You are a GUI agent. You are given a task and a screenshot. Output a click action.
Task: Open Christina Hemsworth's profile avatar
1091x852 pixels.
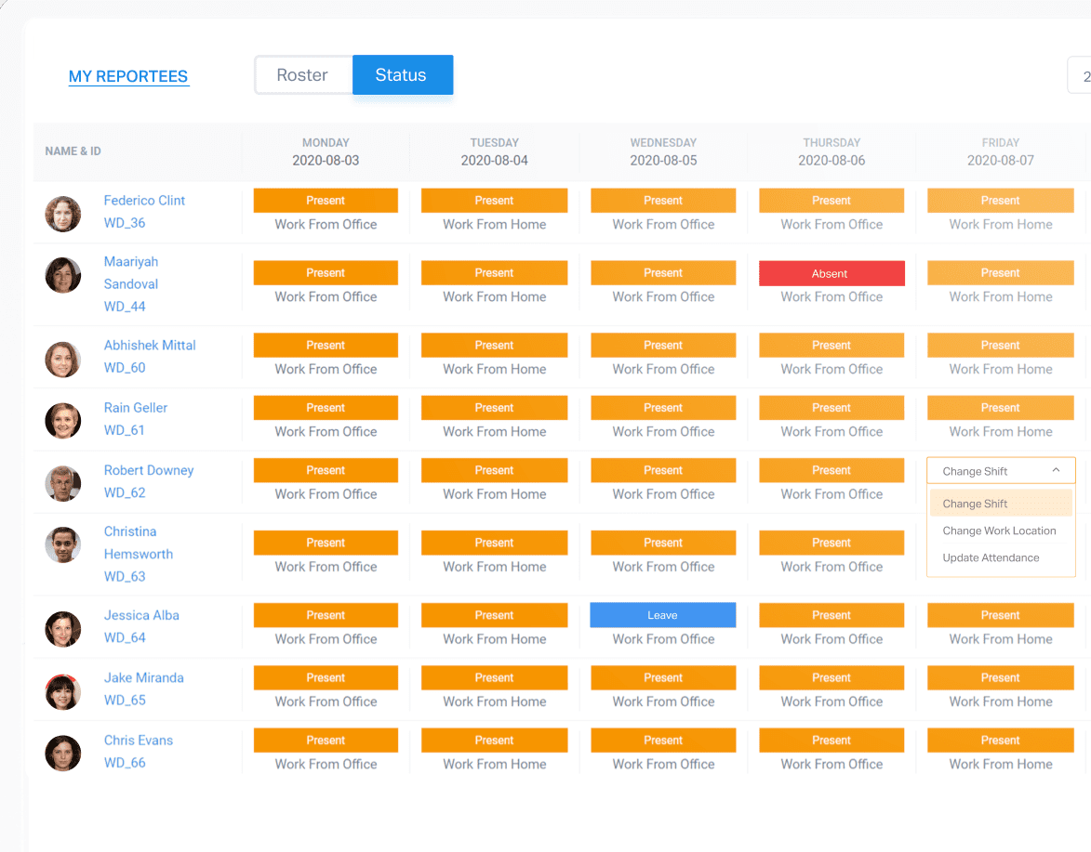(63, 544)
